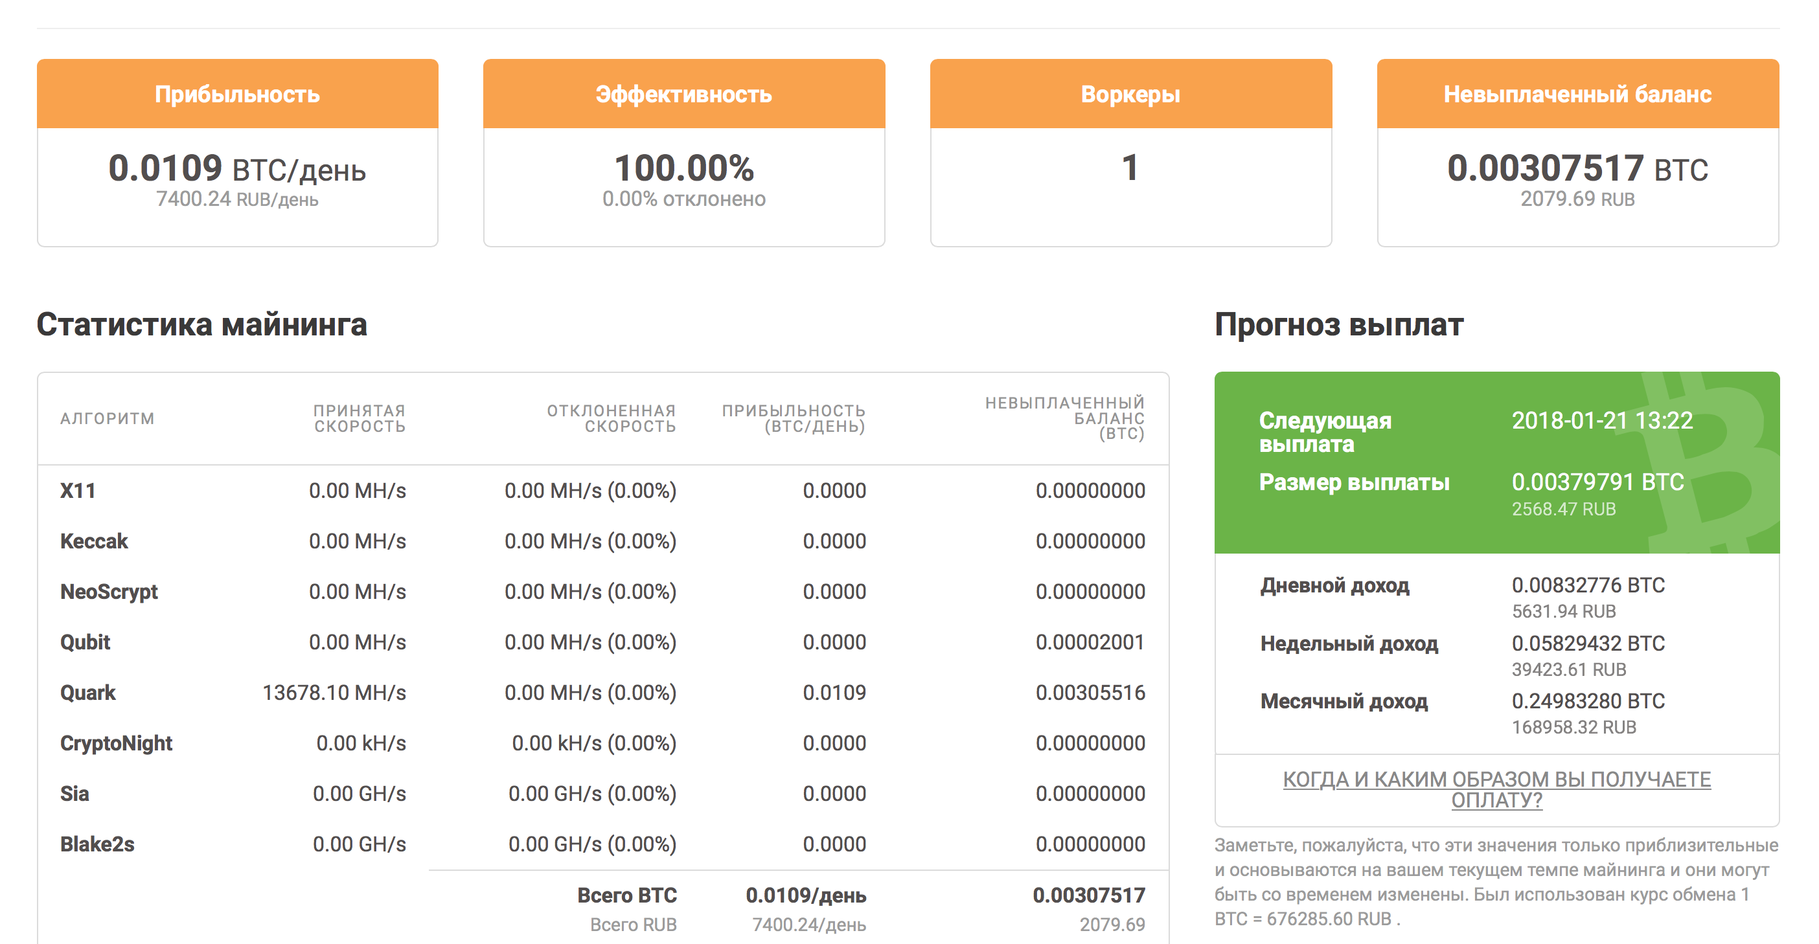This screenshot has height=944, width=1819.
Task: Click the Статистика майнинга heading
Action: click(202, 325)
